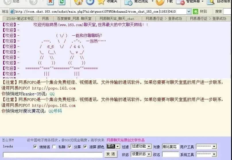Enable the 私聊 private chat checkbox
The image size is (232, 160).
pyautogui.click(x=54, y=147)
